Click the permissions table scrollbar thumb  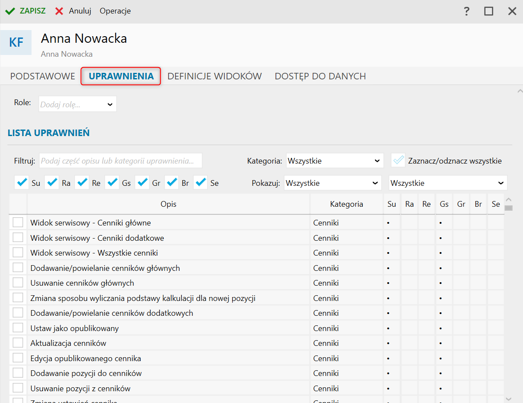[508, 208]
